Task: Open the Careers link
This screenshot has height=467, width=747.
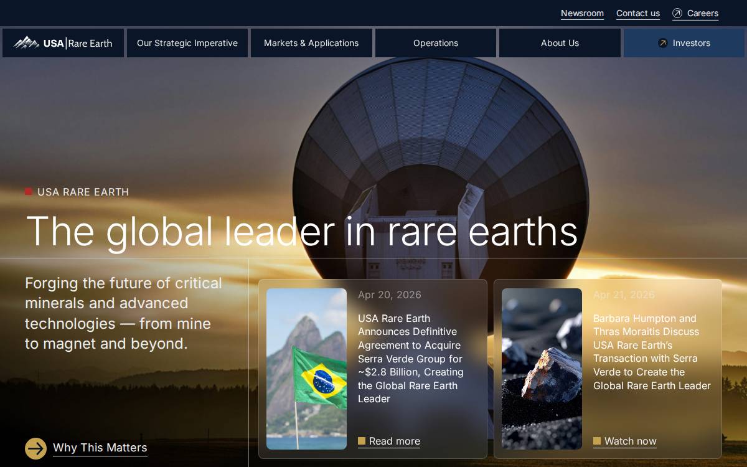Action: [x=695, y=13]
